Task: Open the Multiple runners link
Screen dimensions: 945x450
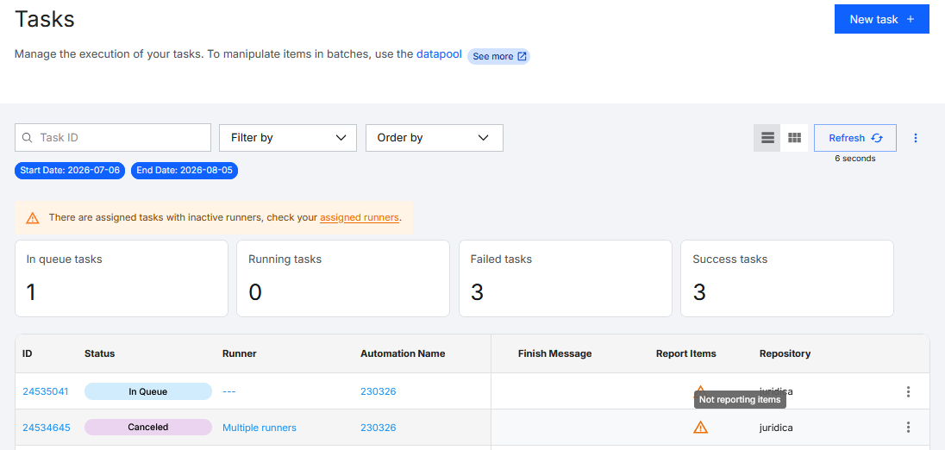Action: pyautogui.click(x=260, y=428)
